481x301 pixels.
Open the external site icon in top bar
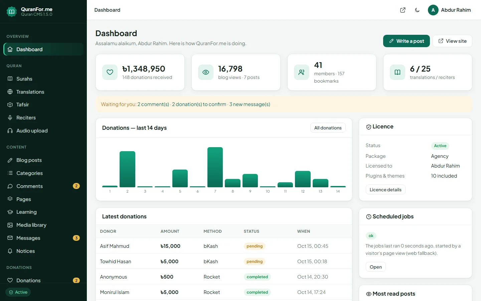403,10
